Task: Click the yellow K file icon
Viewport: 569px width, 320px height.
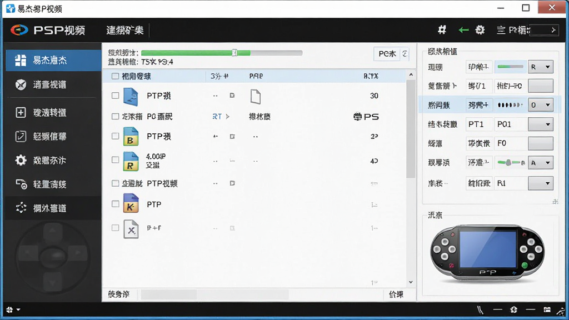Action: click(x=131, y=203)
